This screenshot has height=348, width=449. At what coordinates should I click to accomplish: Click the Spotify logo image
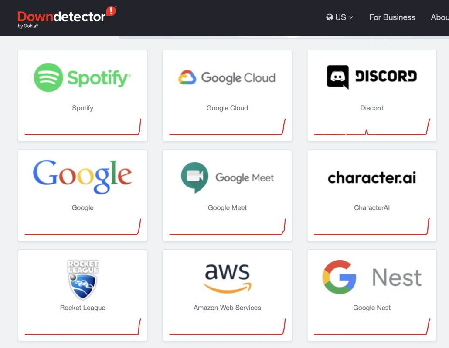82,77
